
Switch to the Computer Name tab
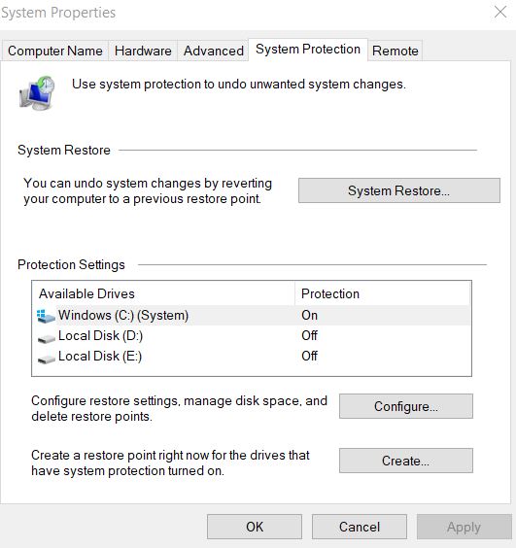tap(54, 51)
